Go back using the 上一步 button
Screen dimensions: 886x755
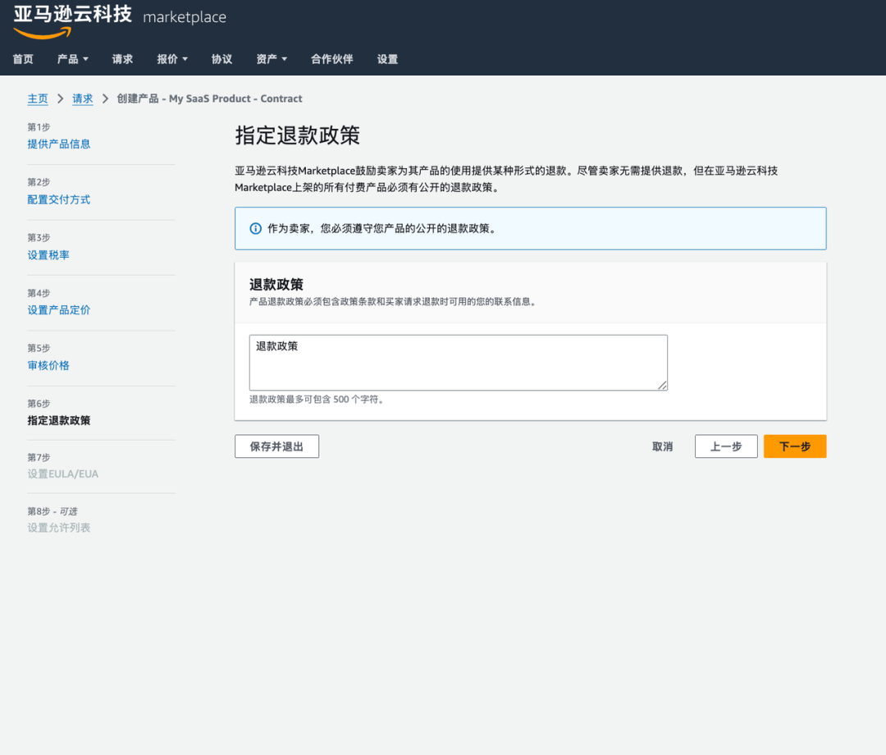pyautogui.click(x=725, y=446)
